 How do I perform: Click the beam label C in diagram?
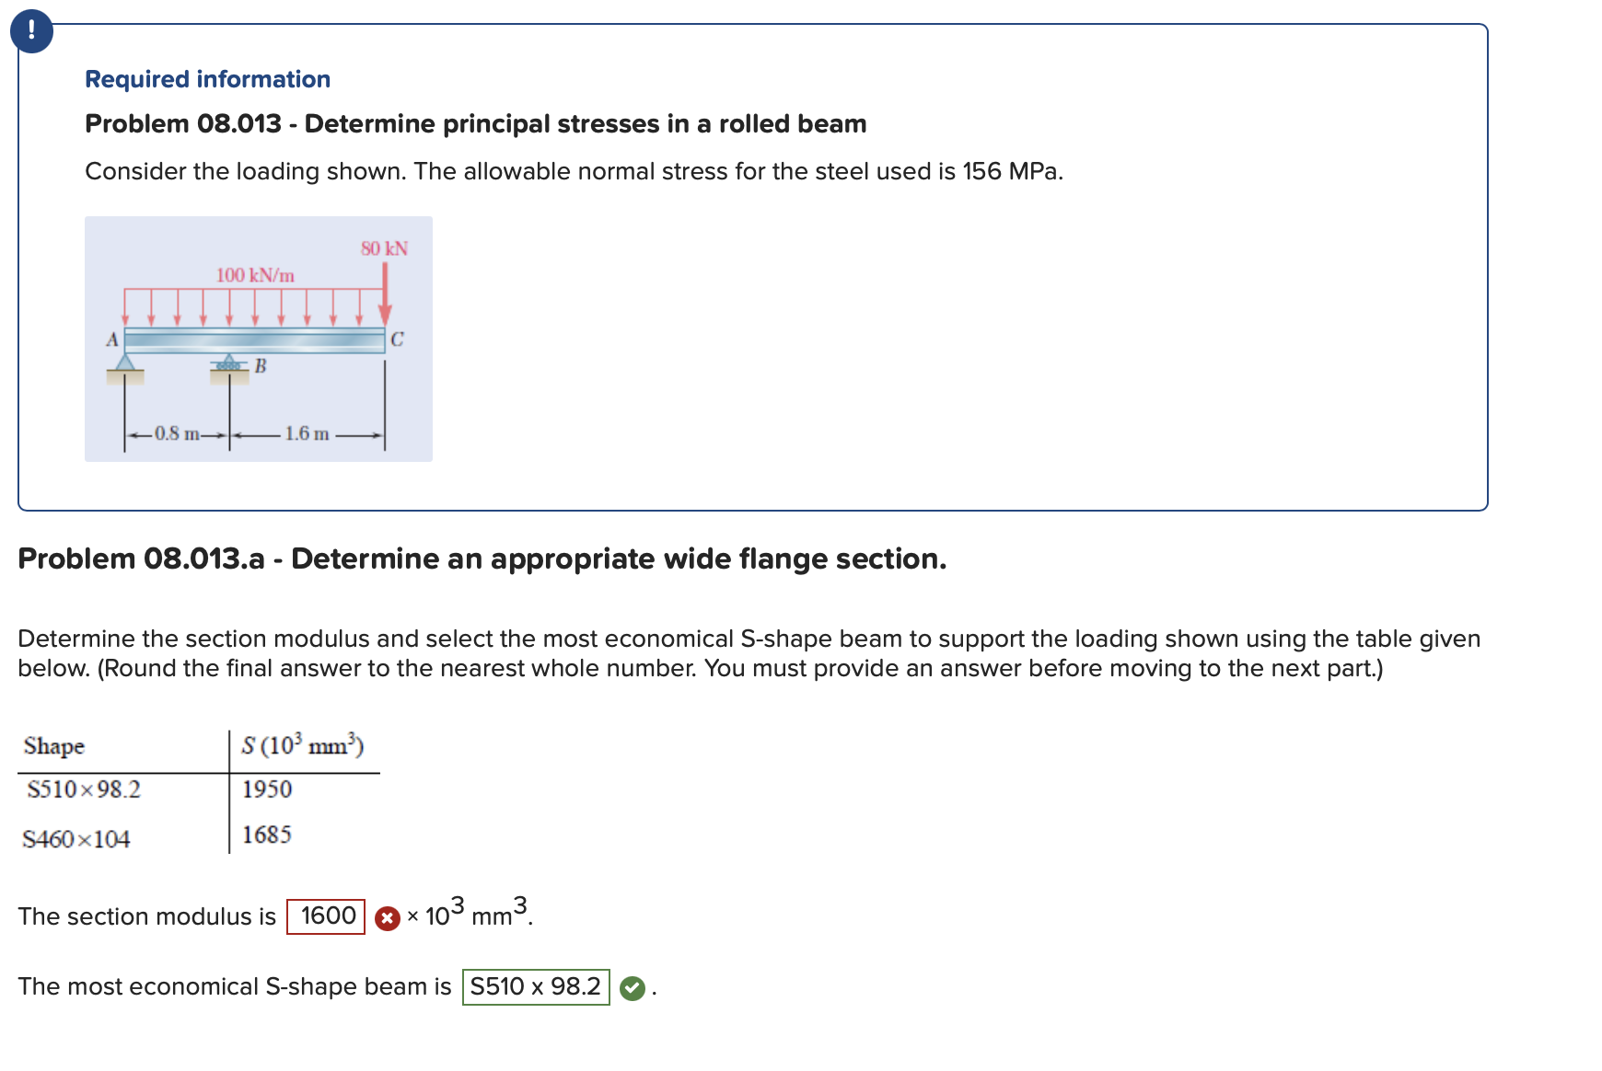(397, 338)
